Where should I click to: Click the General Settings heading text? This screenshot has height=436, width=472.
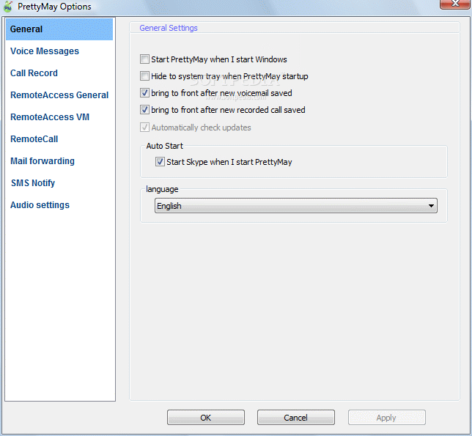(169, 28)
